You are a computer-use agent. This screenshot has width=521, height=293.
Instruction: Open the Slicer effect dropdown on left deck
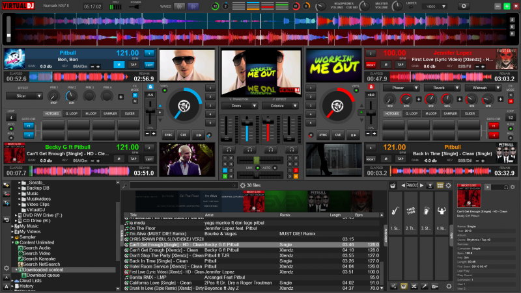(x=25, y=96)
